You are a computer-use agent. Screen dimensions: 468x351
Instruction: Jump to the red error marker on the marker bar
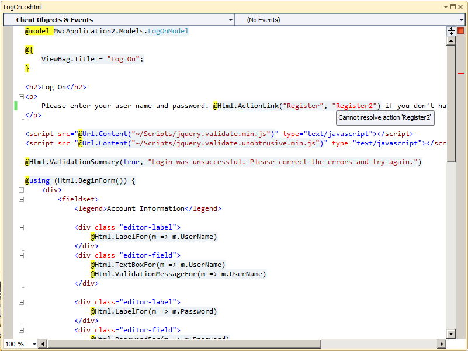(461, 73)
